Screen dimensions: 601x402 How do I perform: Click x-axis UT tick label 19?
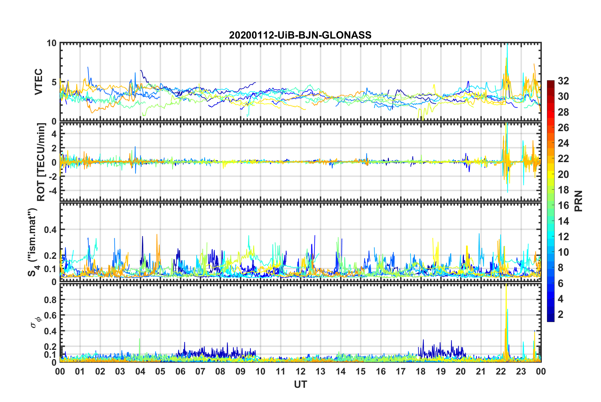[x=441, y=371]
